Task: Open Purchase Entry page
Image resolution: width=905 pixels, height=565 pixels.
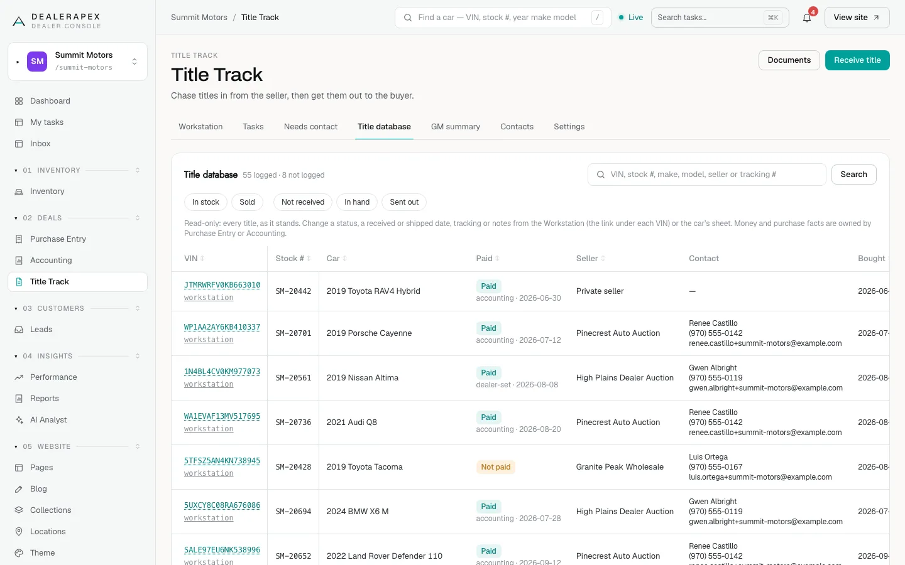Action: (x=77, y=239)
